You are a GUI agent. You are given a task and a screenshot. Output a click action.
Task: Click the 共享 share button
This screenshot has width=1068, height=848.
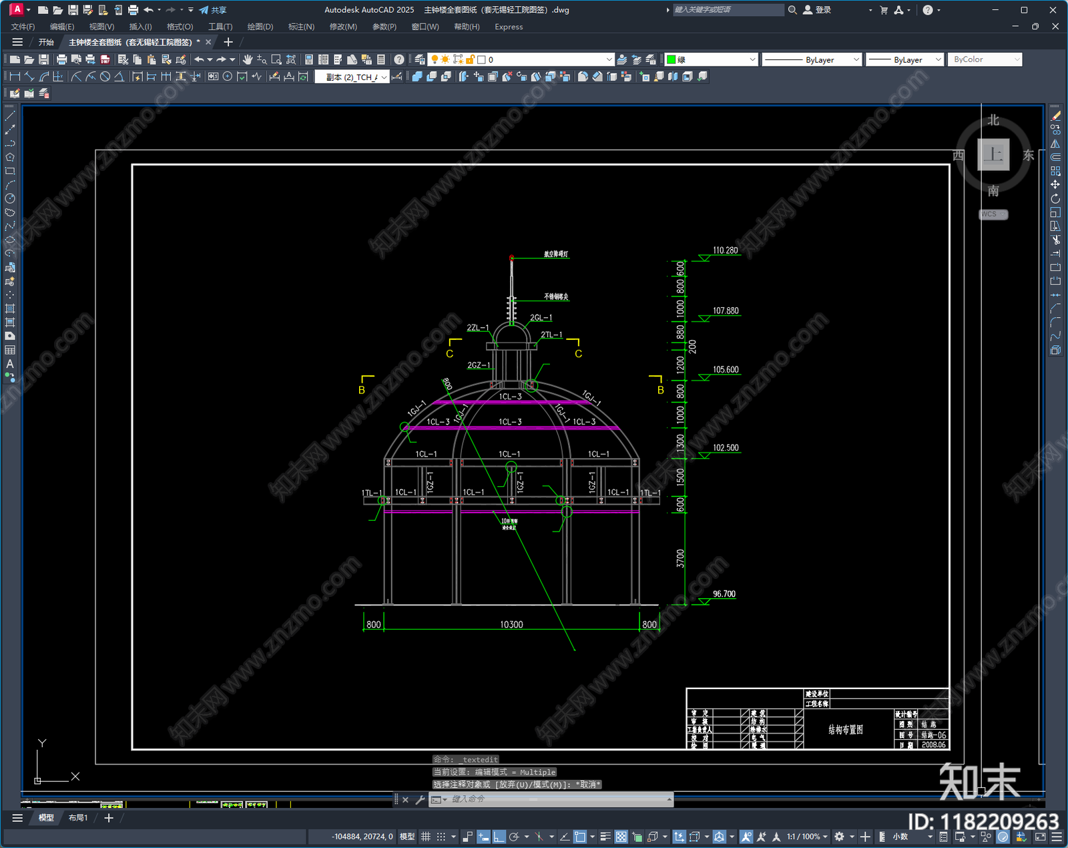coord(212,10)
